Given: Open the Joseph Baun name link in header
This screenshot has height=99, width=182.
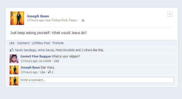Looking at the screenshot, I should [x=38, y=16].
